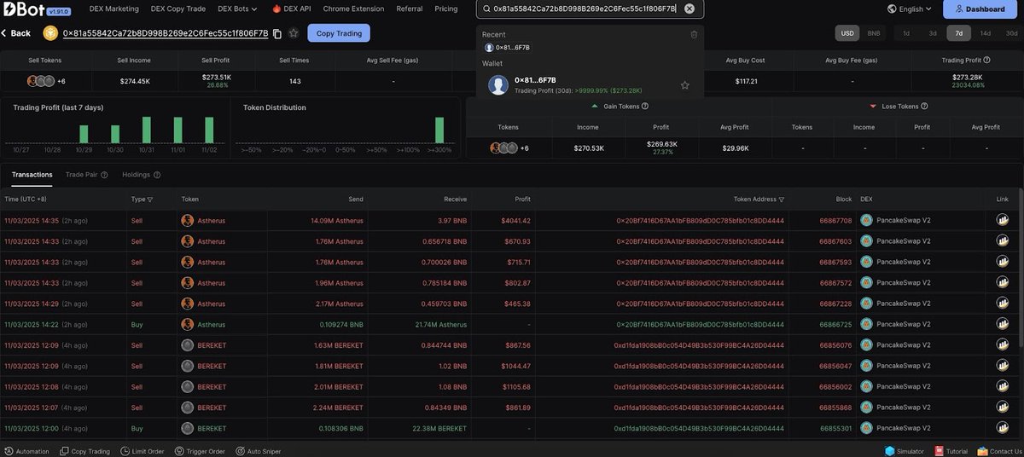Open the Pricing page
1024x457 pixels.
click(x=446, y=9)
